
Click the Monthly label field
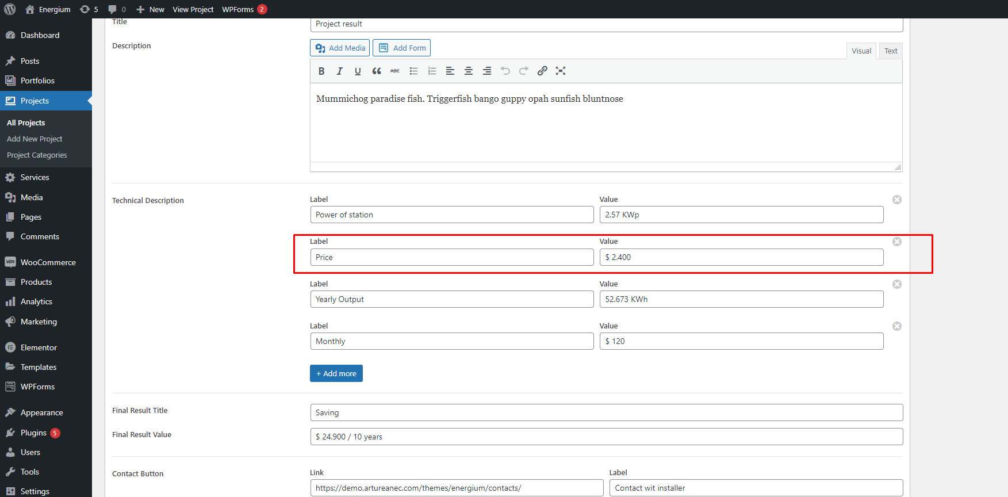click(x=452, y=341)
